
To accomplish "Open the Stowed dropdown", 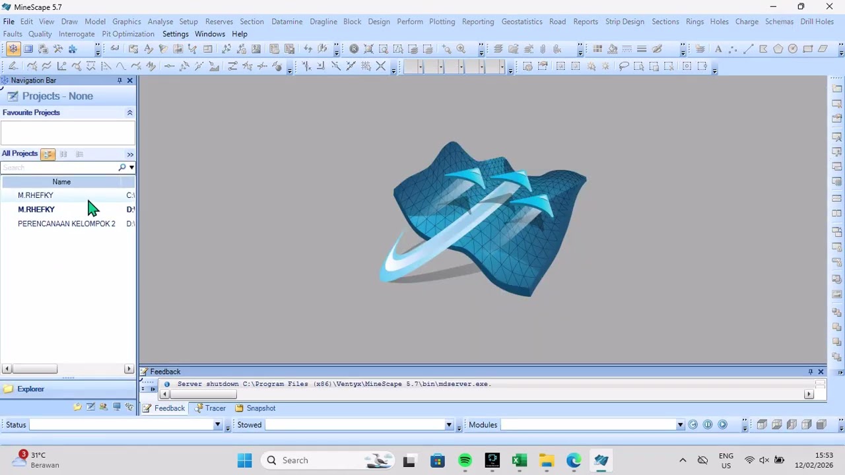I will click(449, 425).
